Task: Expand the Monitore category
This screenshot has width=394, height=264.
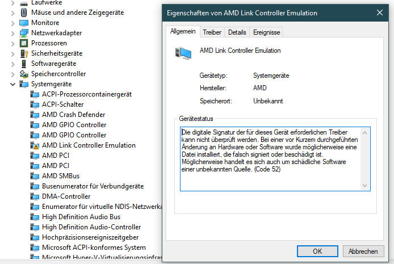Action: point(13,23)
